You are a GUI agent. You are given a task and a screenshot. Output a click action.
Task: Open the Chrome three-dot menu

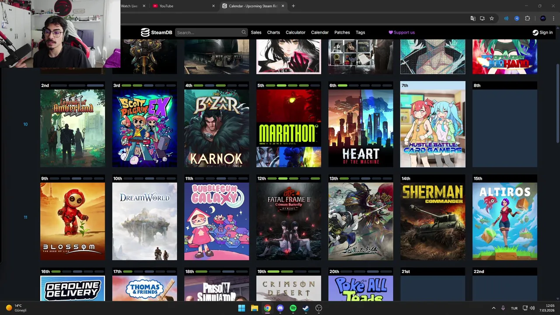pyautogui.click(x=553, y=18)
